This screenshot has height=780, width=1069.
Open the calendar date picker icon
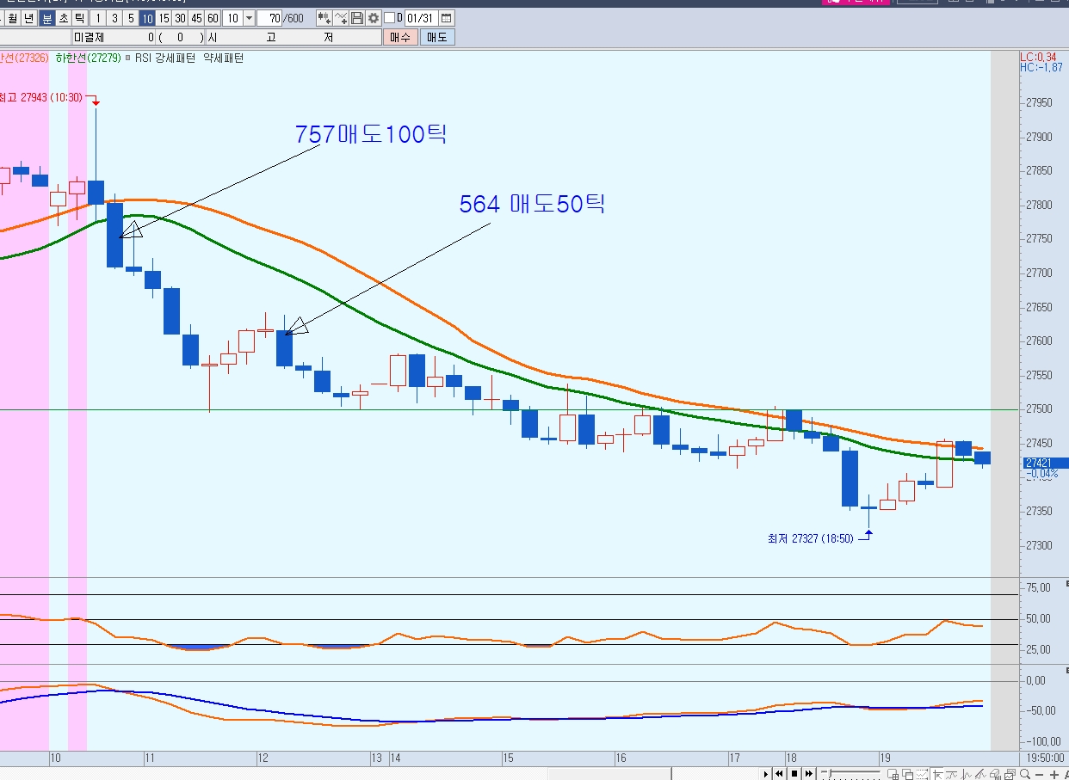click(x=445, y=18)
